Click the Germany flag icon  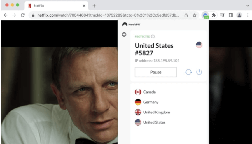tap(138, 102)
